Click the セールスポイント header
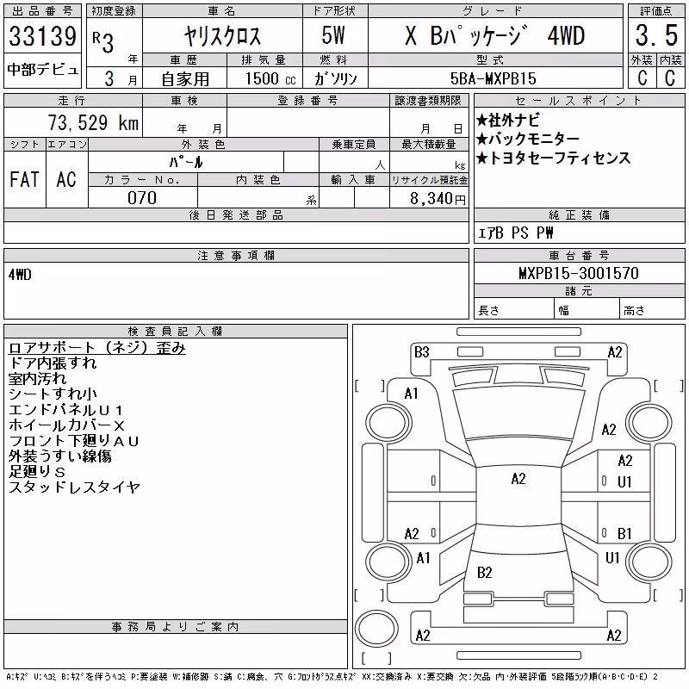Viewport: 689px width, 689px height. 579,101
